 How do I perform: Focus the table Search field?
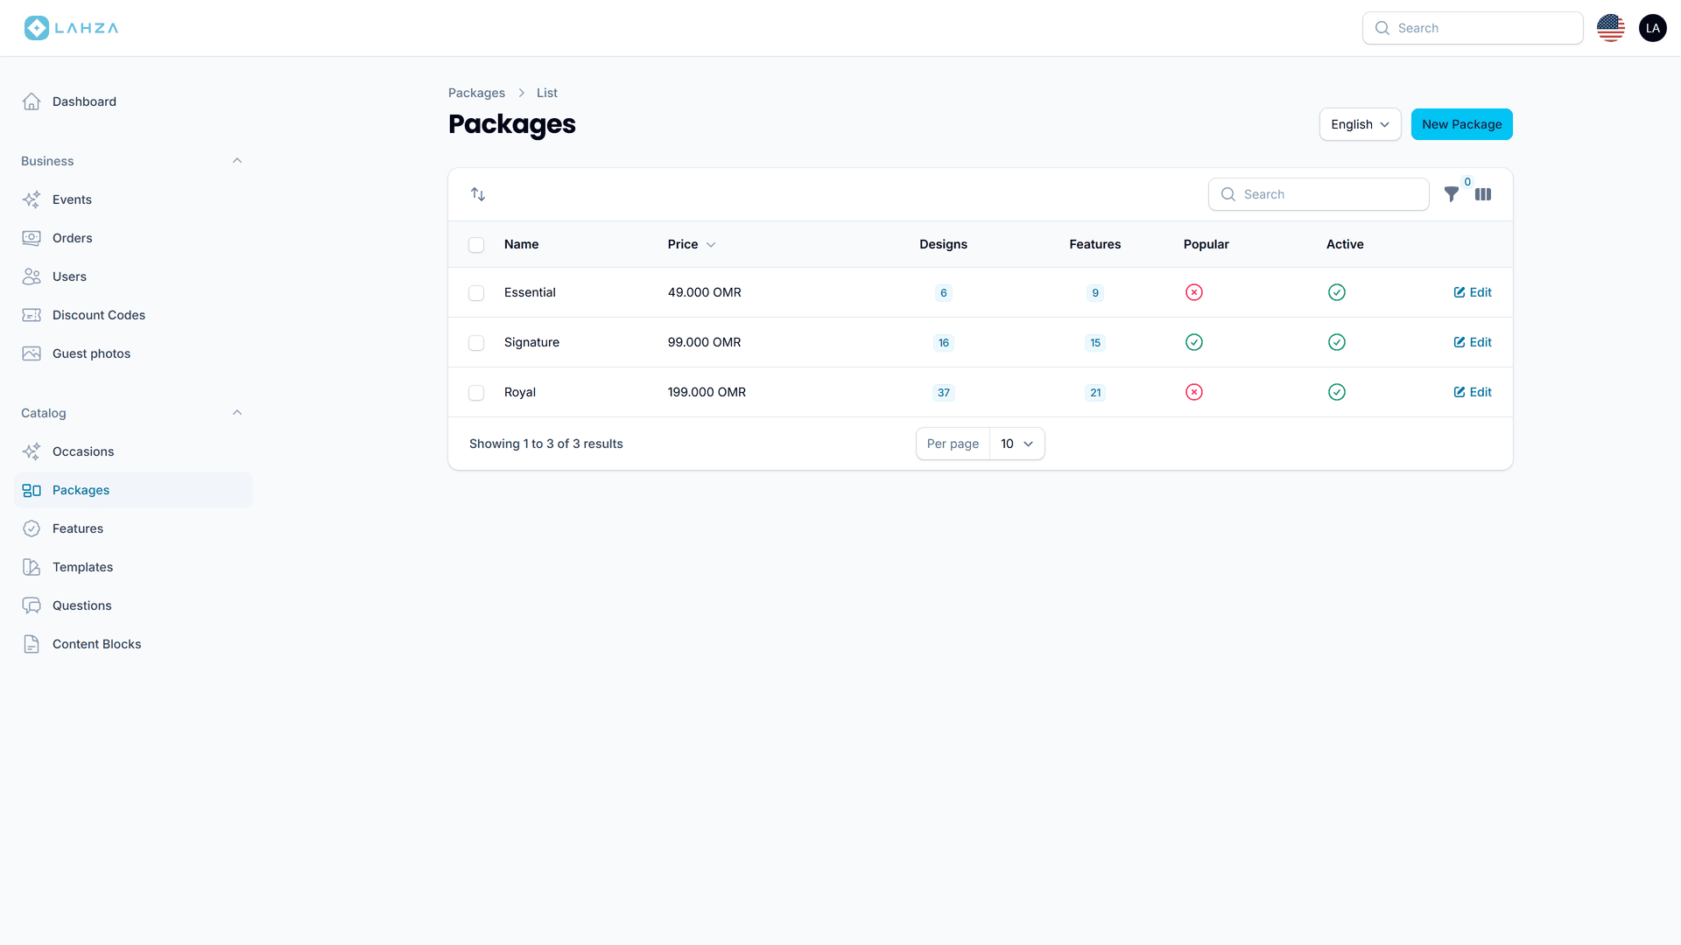pos(1319,194)
